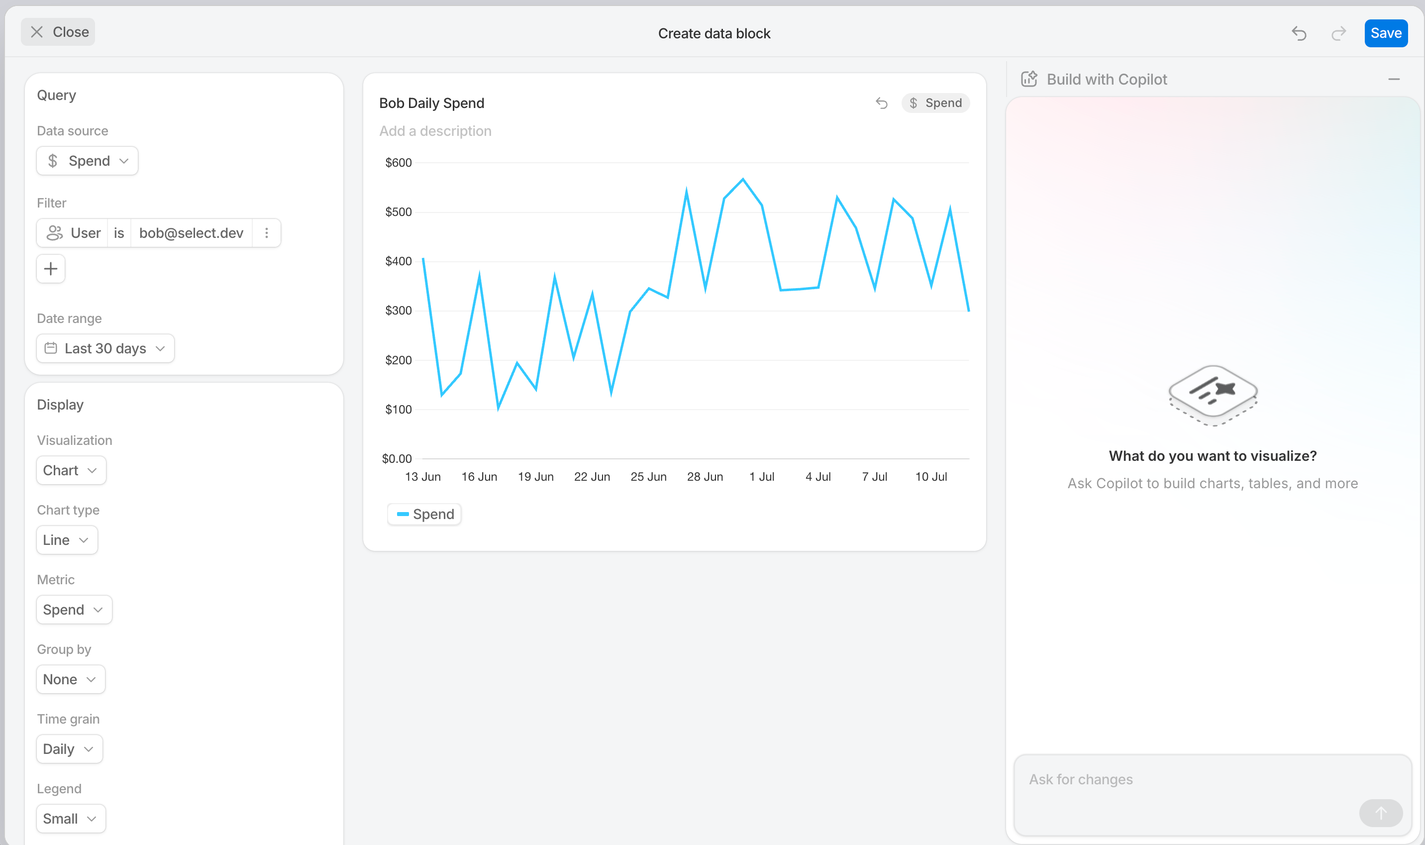The width and height of the screenshot is (1425, 845).
Task: Open the Visualization Chart dropdown
Action: (x=71, y=470)
